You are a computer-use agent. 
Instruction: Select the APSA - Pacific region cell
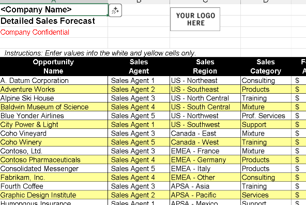(205, 195)
